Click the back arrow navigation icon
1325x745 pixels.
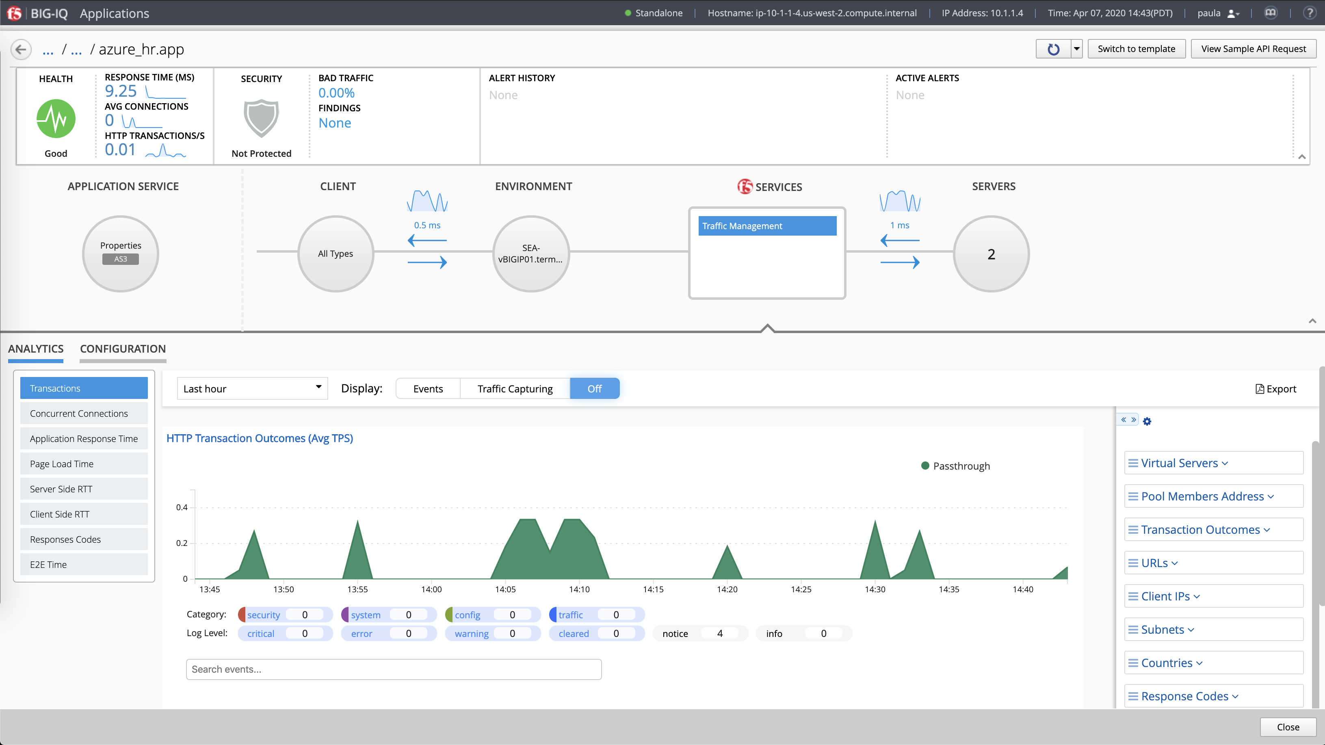click(x=21, y=50)
